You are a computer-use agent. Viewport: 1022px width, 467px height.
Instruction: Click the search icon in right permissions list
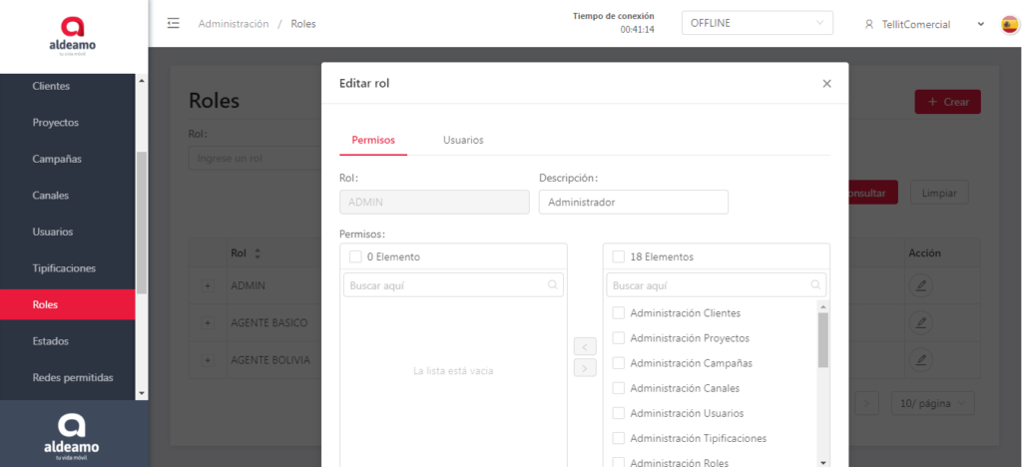pyautogui.click(x=815, y=285)
